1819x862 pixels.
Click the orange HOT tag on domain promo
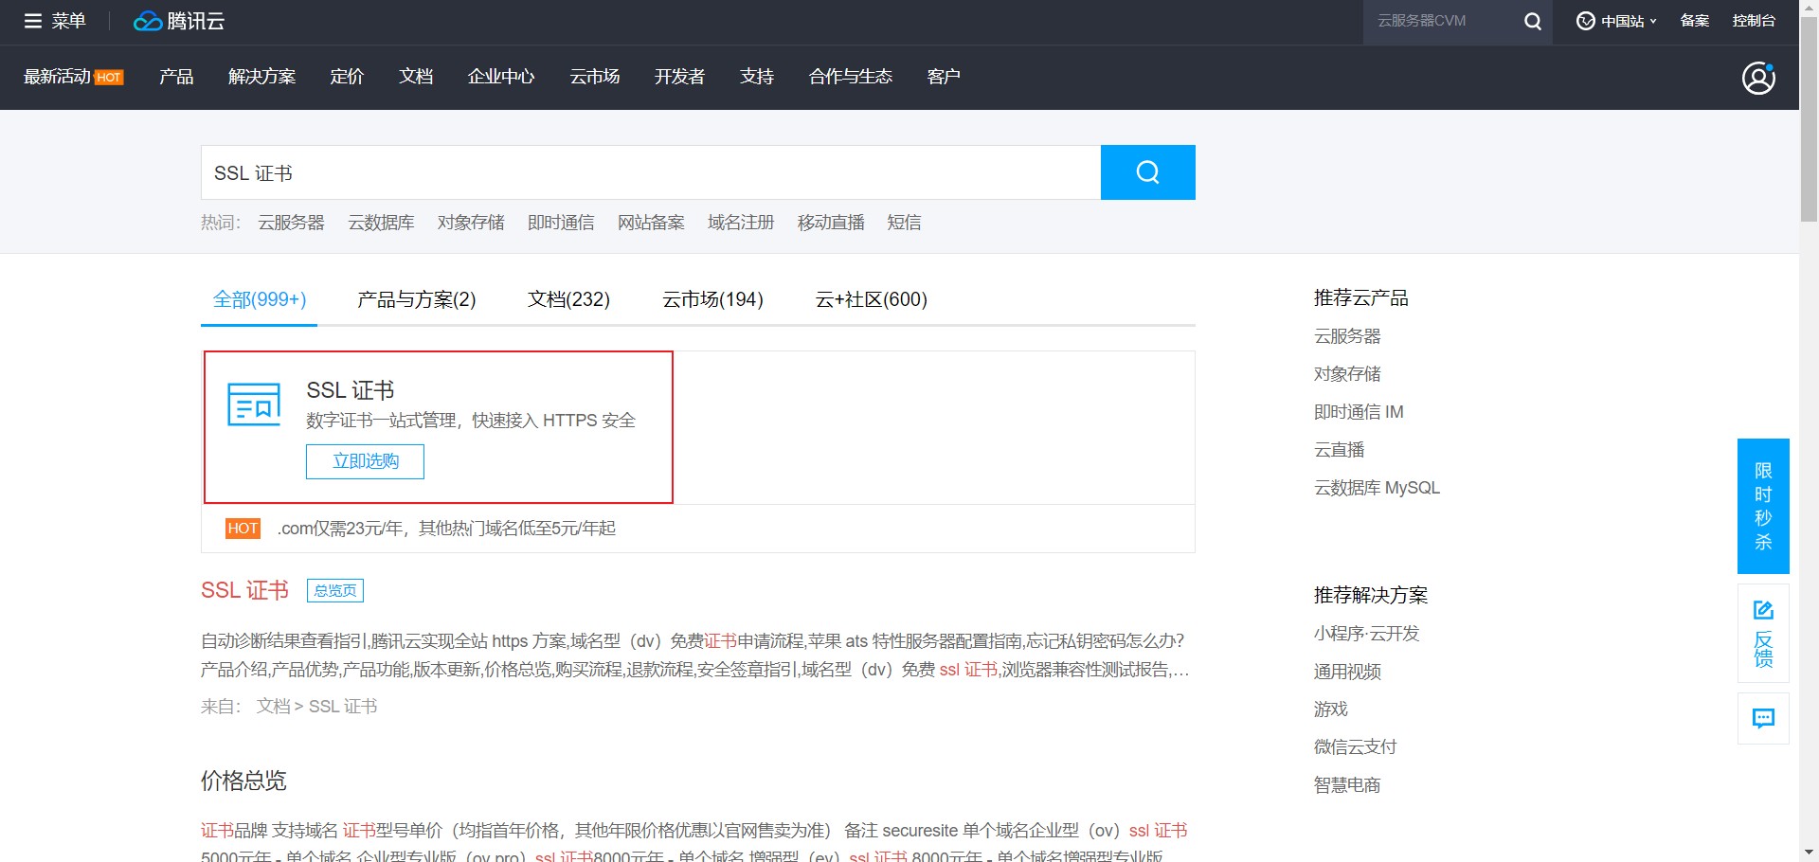click(x=243, y=529)
